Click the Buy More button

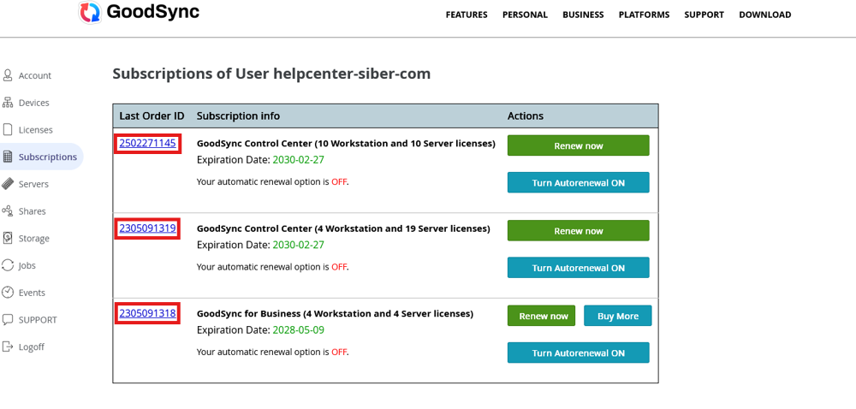pyautogui.click(x=617, y=316)
